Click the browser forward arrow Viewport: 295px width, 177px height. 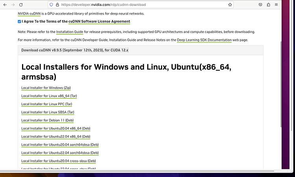click(13, 5)
